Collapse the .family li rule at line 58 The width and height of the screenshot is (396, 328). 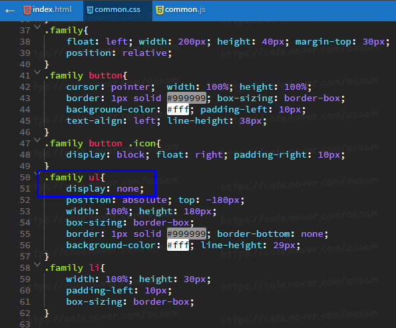37,264
